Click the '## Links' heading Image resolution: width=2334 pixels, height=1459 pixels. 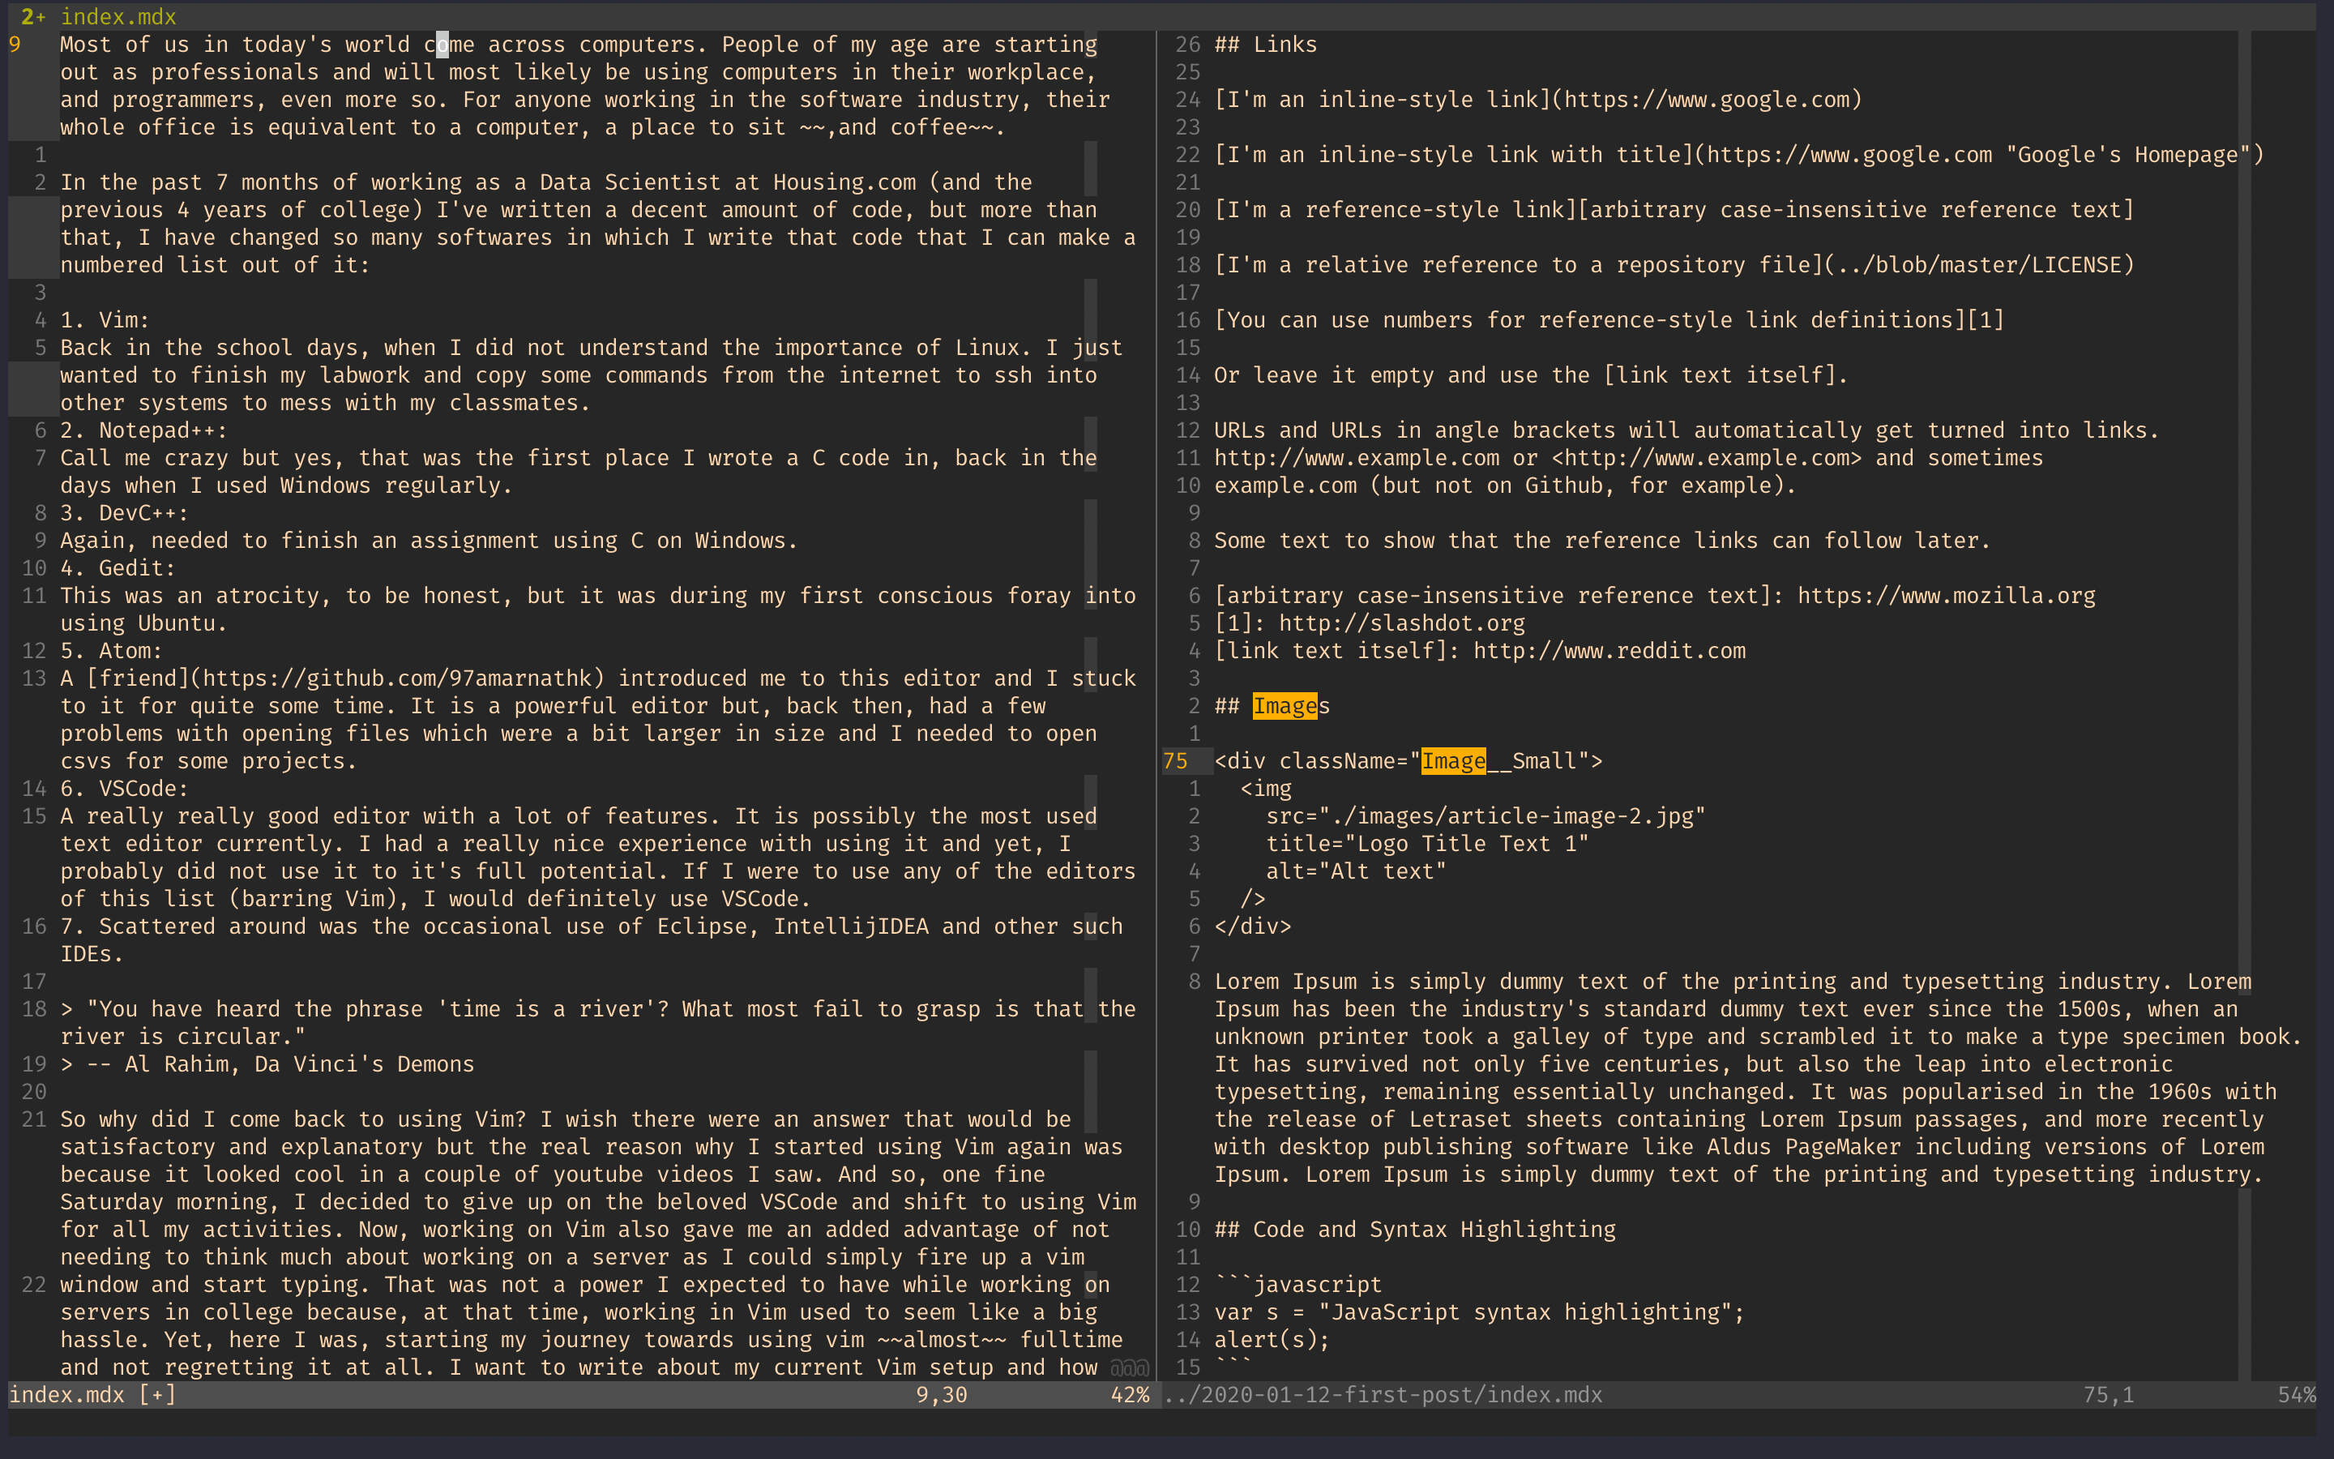(1265, 45)
